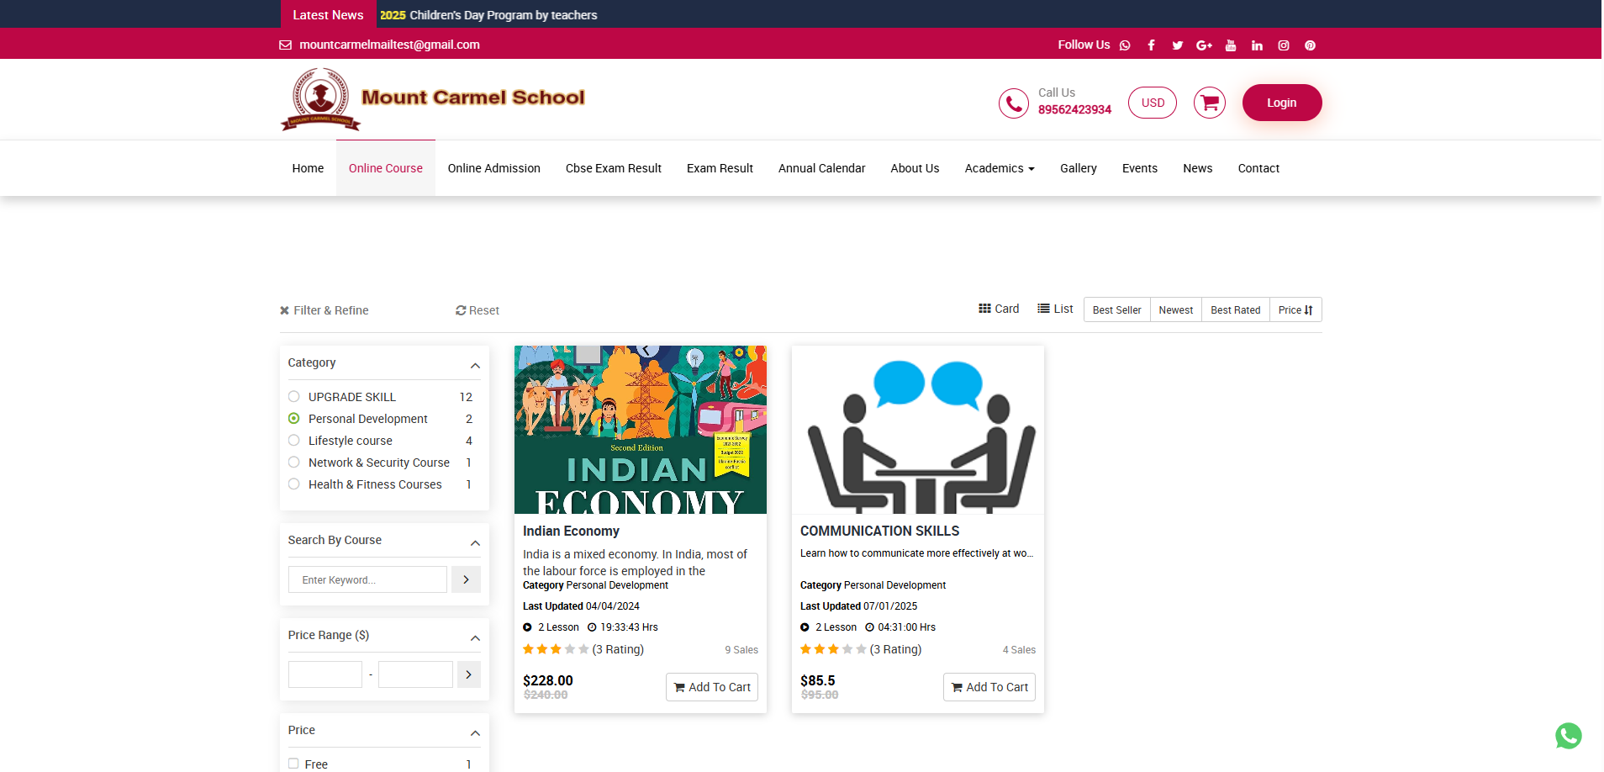Collapse the Price Range panel
The width and height of the screenshot is (1604, 772).
475,637
